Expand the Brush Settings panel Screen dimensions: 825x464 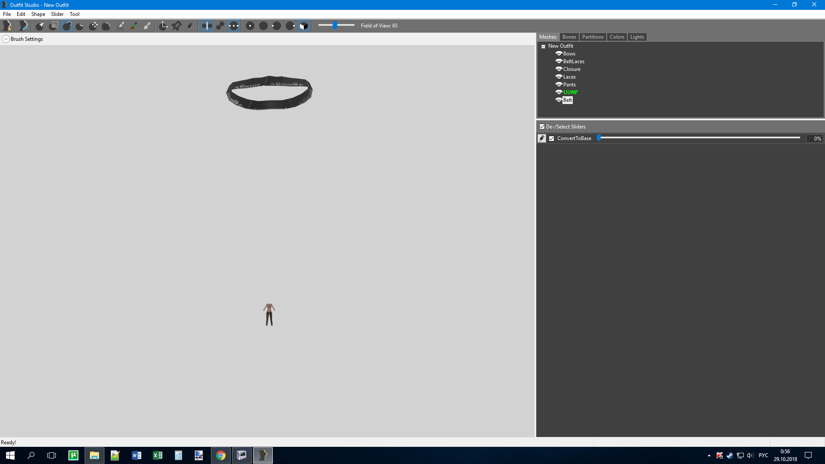click(x=6, y=39)
